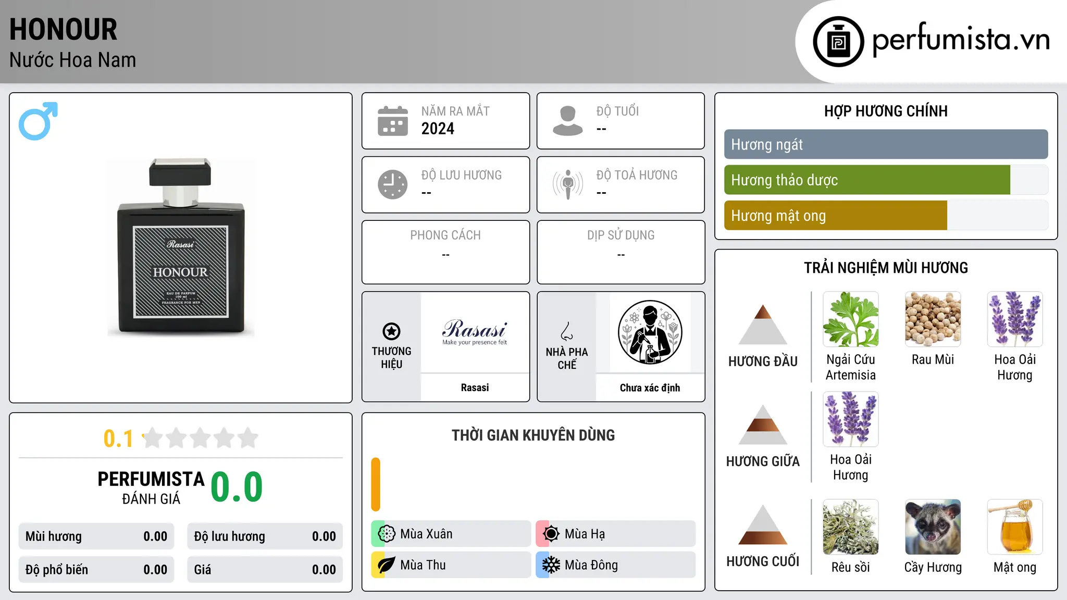The image size is (1067, 600).
Task: Click the perfumista.vn bottle logo icon
Action: pos(838,42)
